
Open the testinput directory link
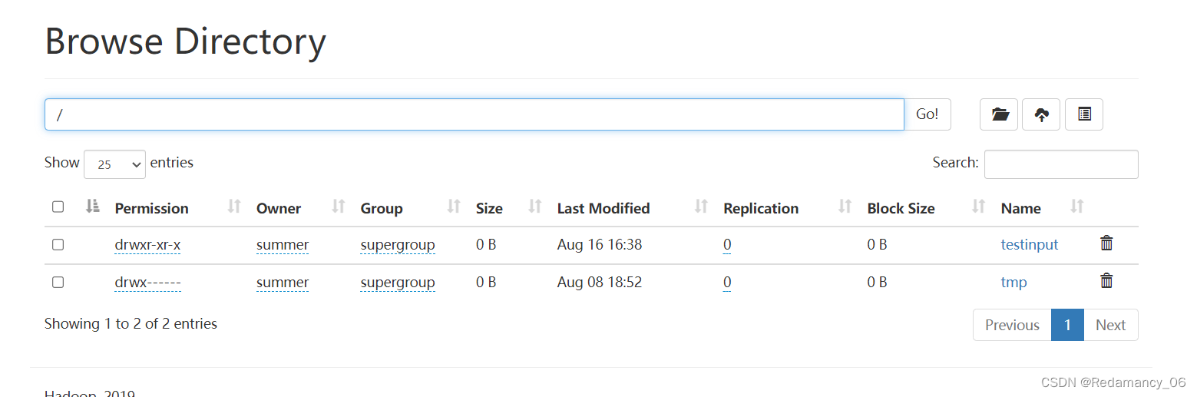(1030, 245)
